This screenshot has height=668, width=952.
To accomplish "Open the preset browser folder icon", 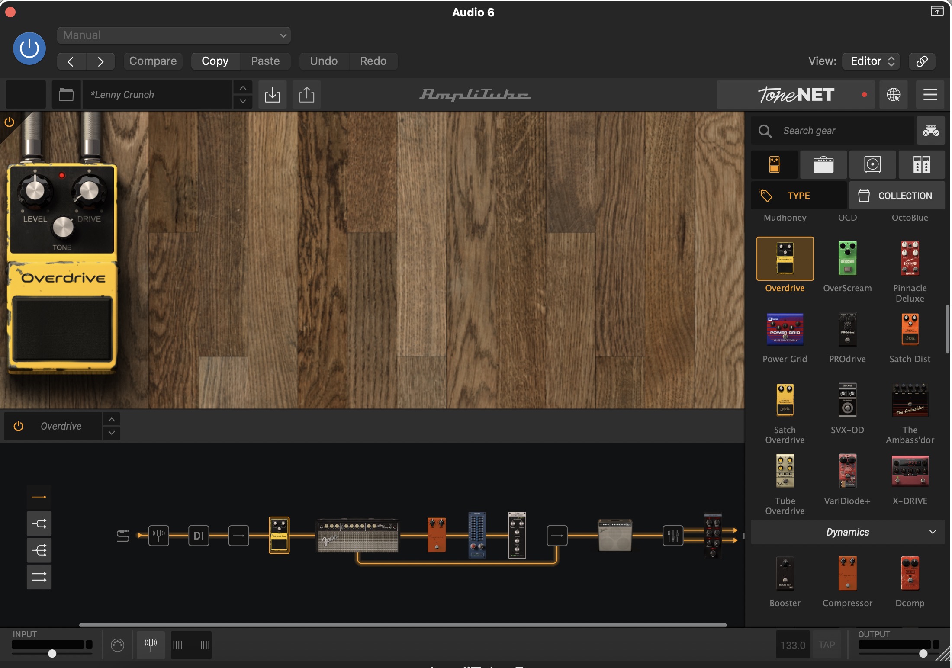I will [x=66, y=94].
